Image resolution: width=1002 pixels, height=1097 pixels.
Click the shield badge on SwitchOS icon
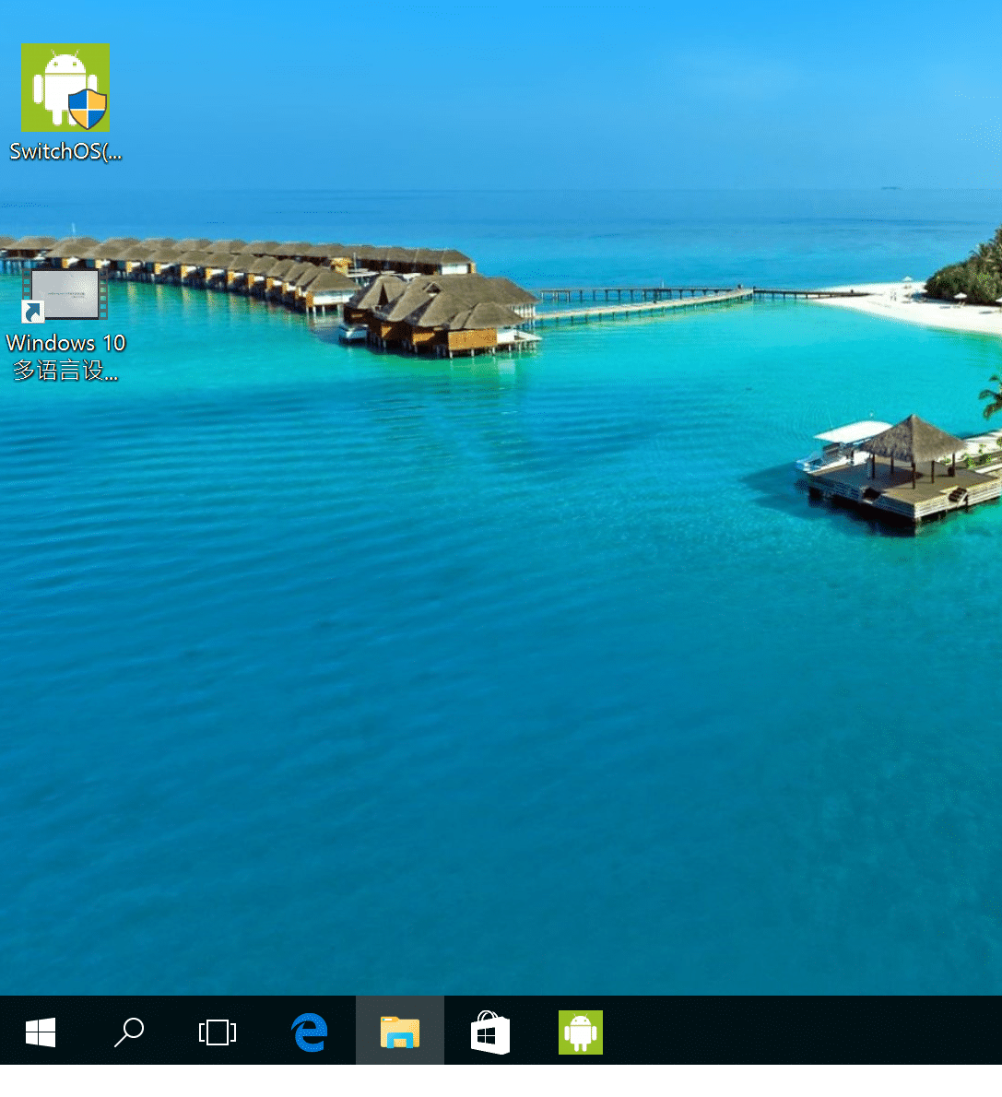pyautogui.click(x=88, y=109)
